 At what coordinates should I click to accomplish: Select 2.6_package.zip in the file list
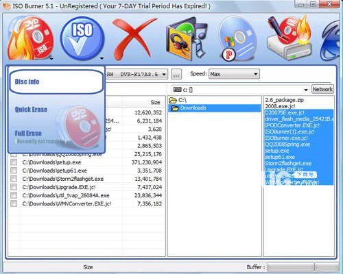[x=285, y=100]
